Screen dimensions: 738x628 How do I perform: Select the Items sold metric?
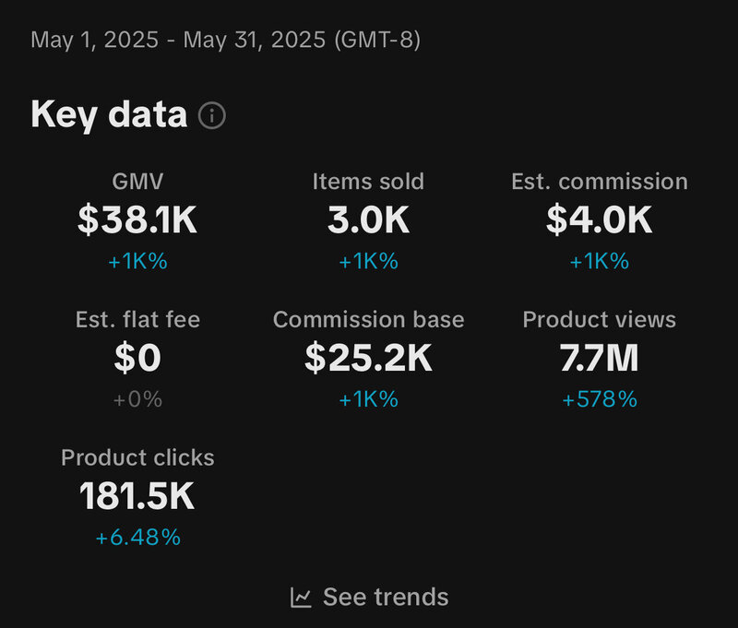coord(368,221)
